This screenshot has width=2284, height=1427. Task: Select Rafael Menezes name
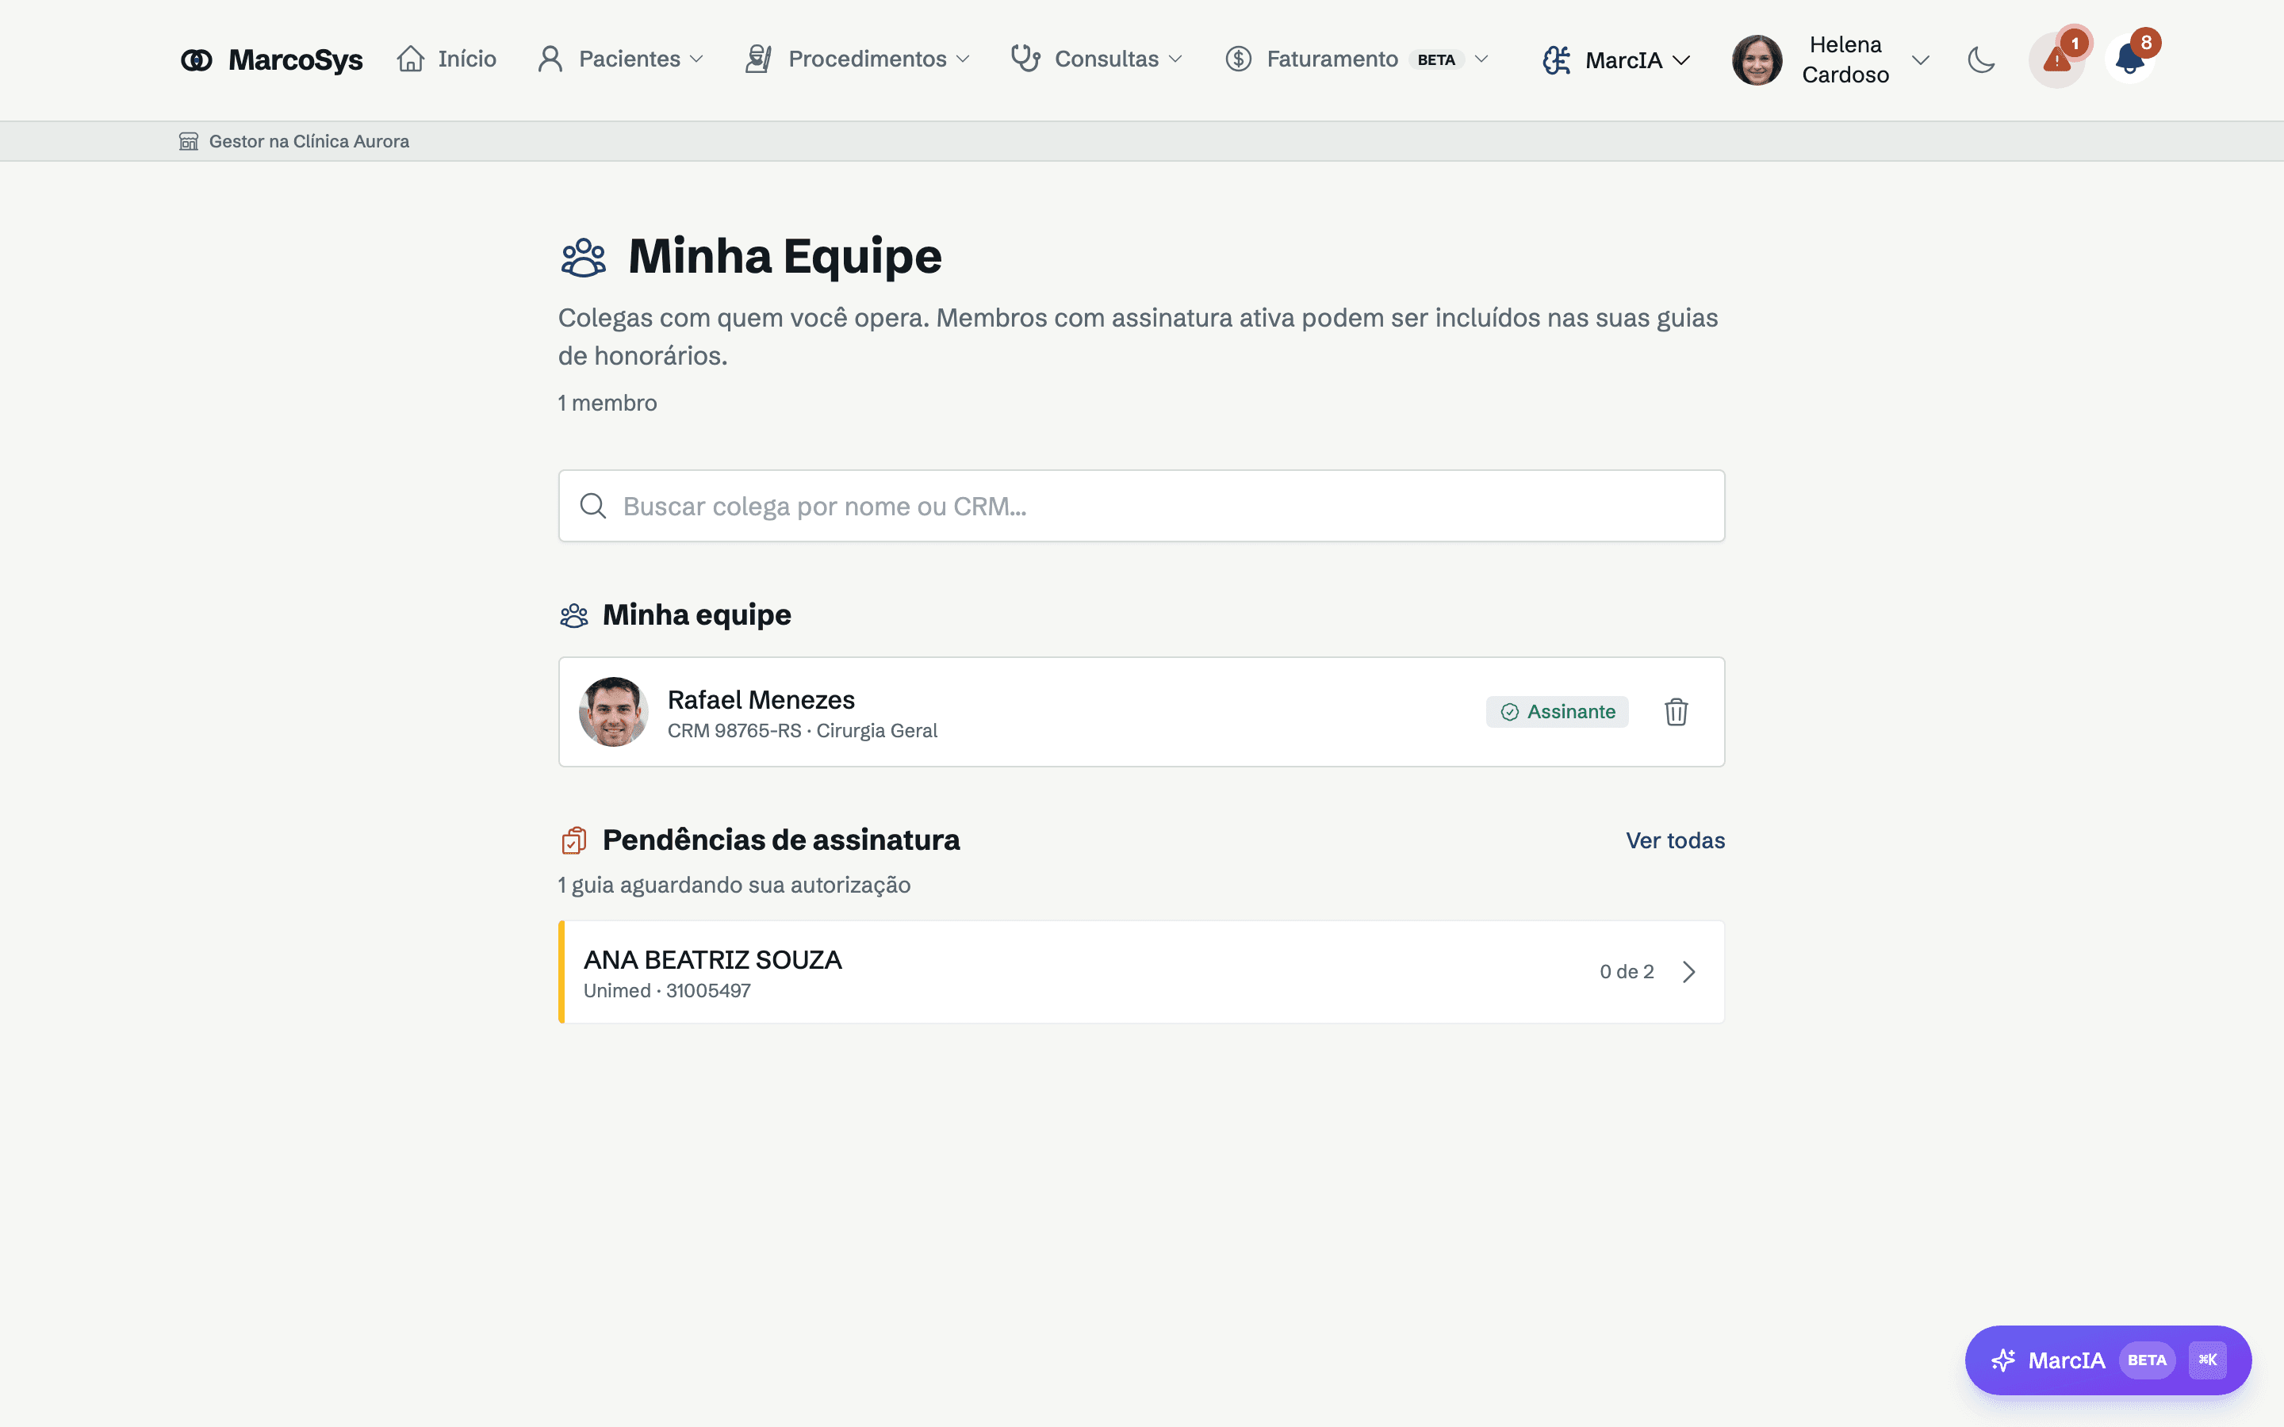coord(761,699)
